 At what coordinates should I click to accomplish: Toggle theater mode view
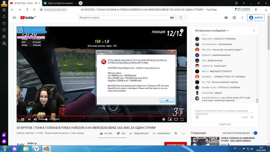tap(176, 119)
